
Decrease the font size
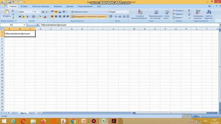pyautogui.click(x=47, y=12)
